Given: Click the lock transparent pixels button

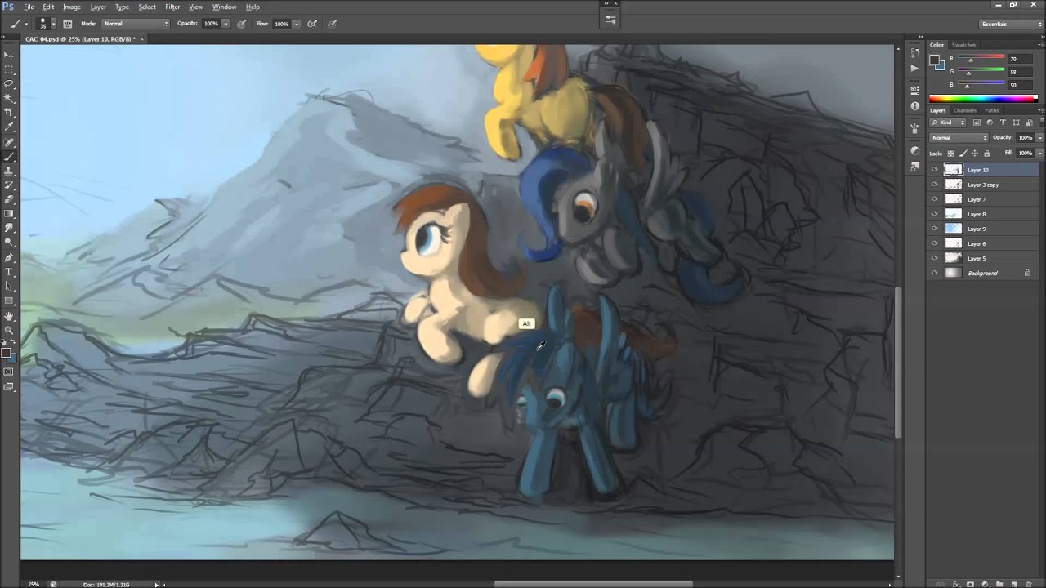Looking at the screenshot, I should (950, 154).
